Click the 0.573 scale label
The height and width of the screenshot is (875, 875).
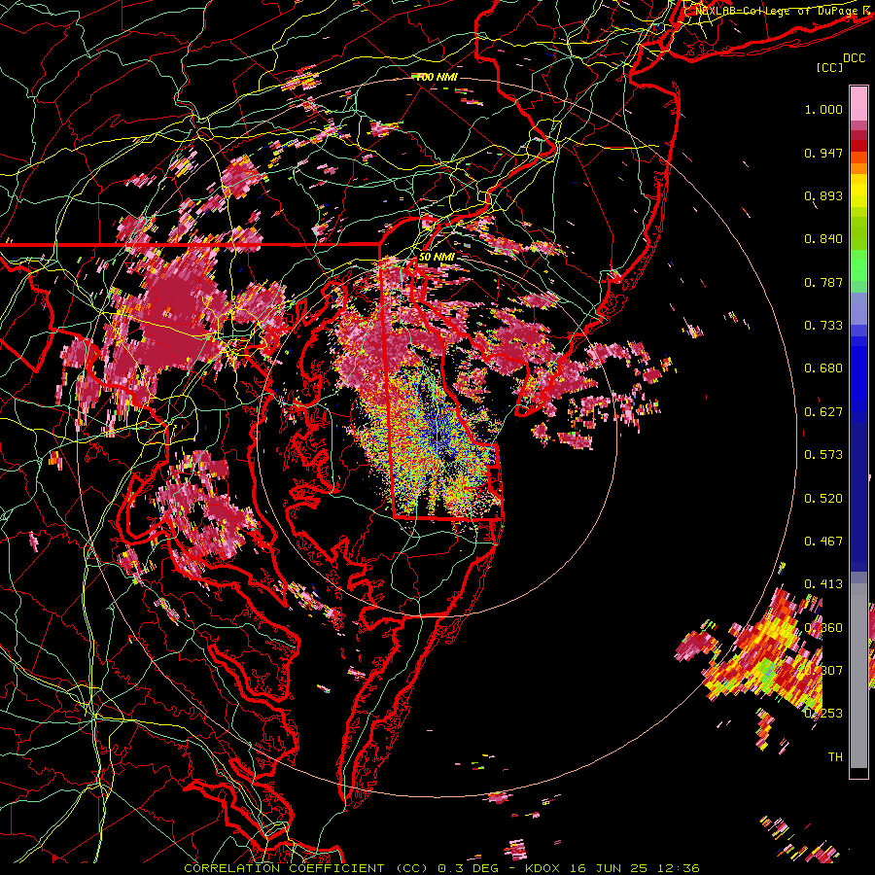(x=823, y=455)
